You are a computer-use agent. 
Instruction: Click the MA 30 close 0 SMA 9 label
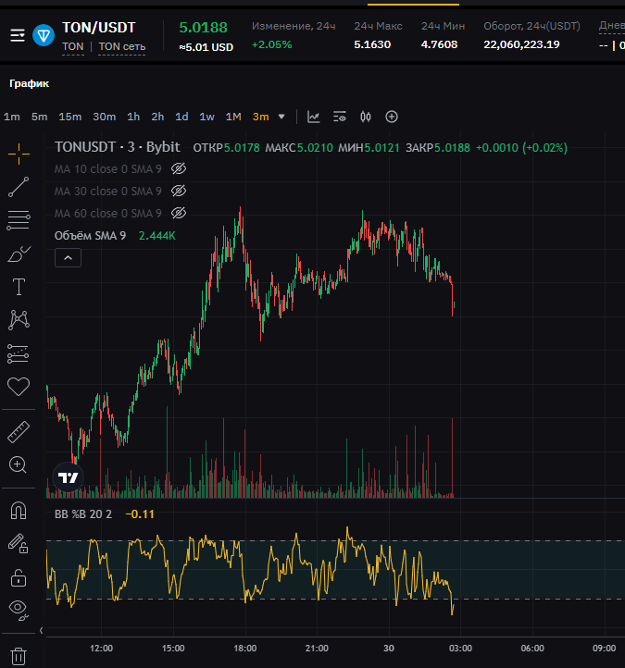107,192
